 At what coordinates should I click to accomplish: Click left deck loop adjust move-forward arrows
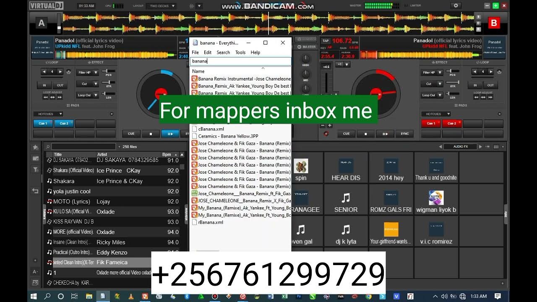(x=60, y=97)
